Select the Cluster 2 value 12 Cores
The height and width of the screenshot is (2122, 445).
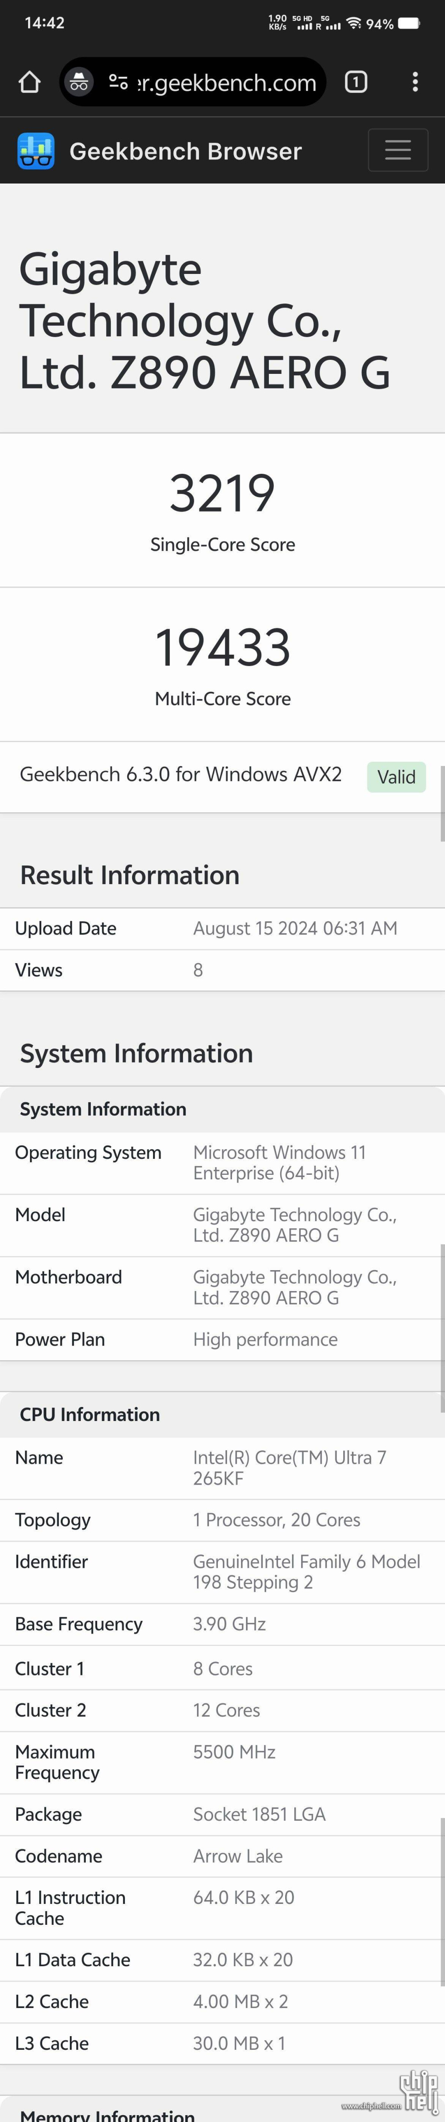227,1710
